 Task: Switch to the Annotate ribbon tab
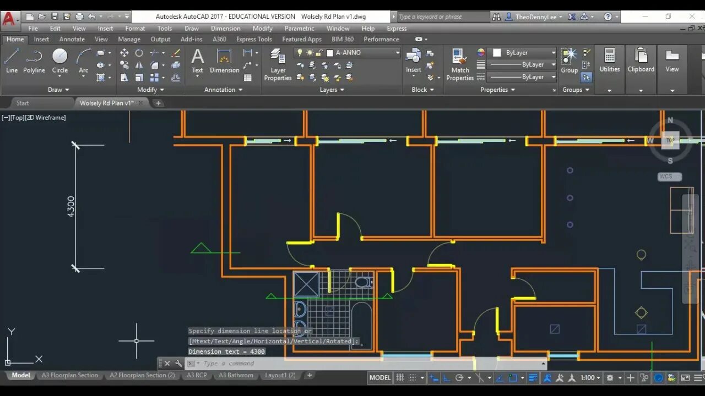pyautogui.click(x=72, y=40)
